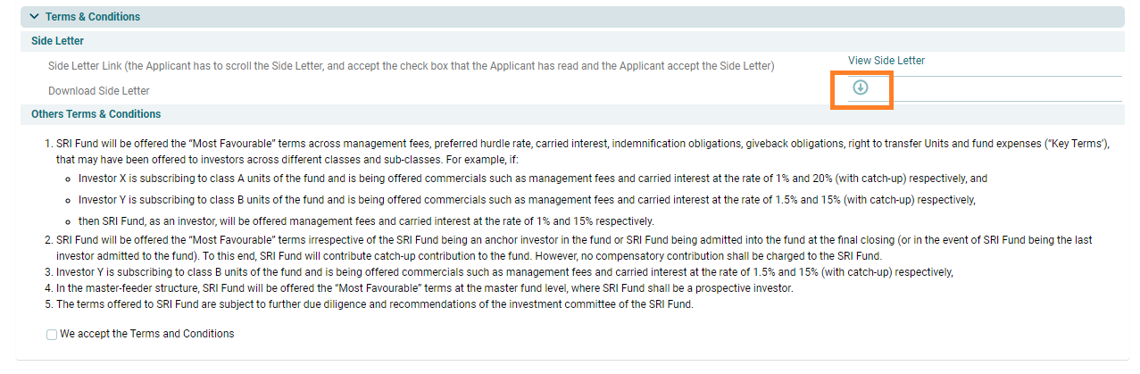Click the Download Side Letter icon
This screenshot has height=374, width=1140.
860,87
